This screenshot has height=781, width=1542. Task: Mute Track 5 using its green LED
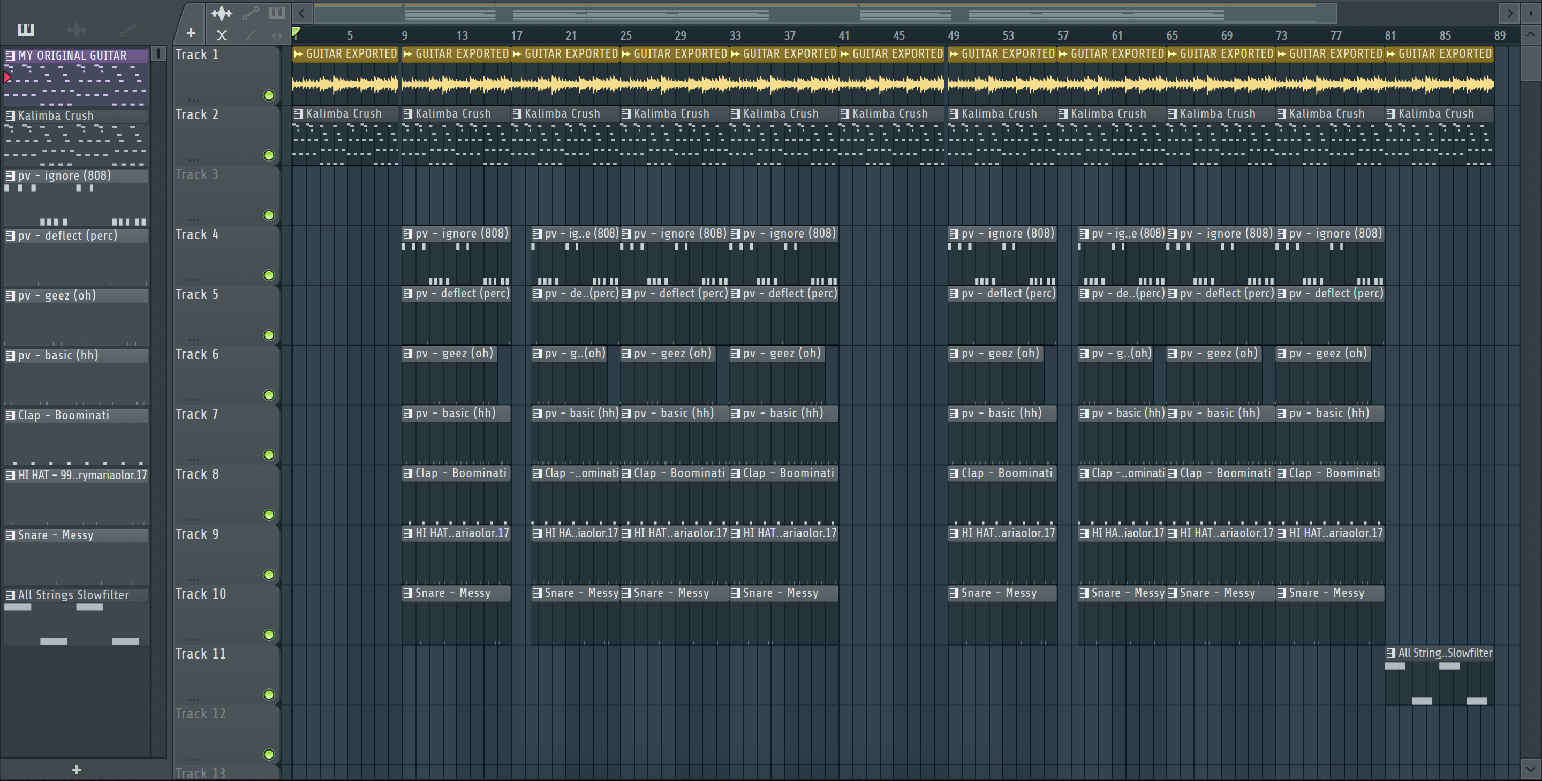269,335
